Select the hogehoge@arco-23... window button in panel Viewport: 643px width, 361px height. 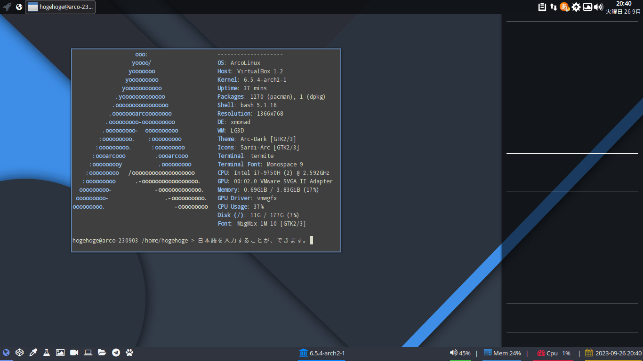click(60, 7)
